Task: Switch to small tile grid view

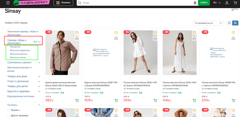Action: pos(235,23)
